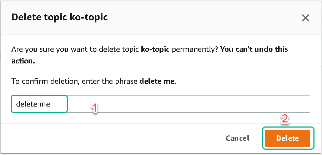Screen dimensions: 322x155
Task: Click the dialog footer area beside Cancel
Action: [x=113, y=138]
